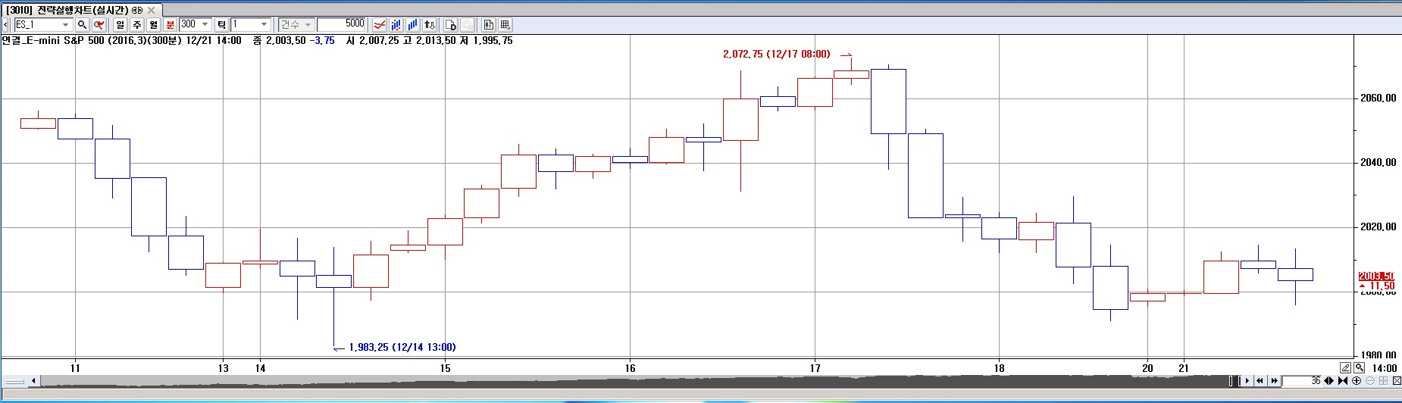Open the ES_1 symbol dropdown
The image size is (1402, 403).
(x=65, y=24)
